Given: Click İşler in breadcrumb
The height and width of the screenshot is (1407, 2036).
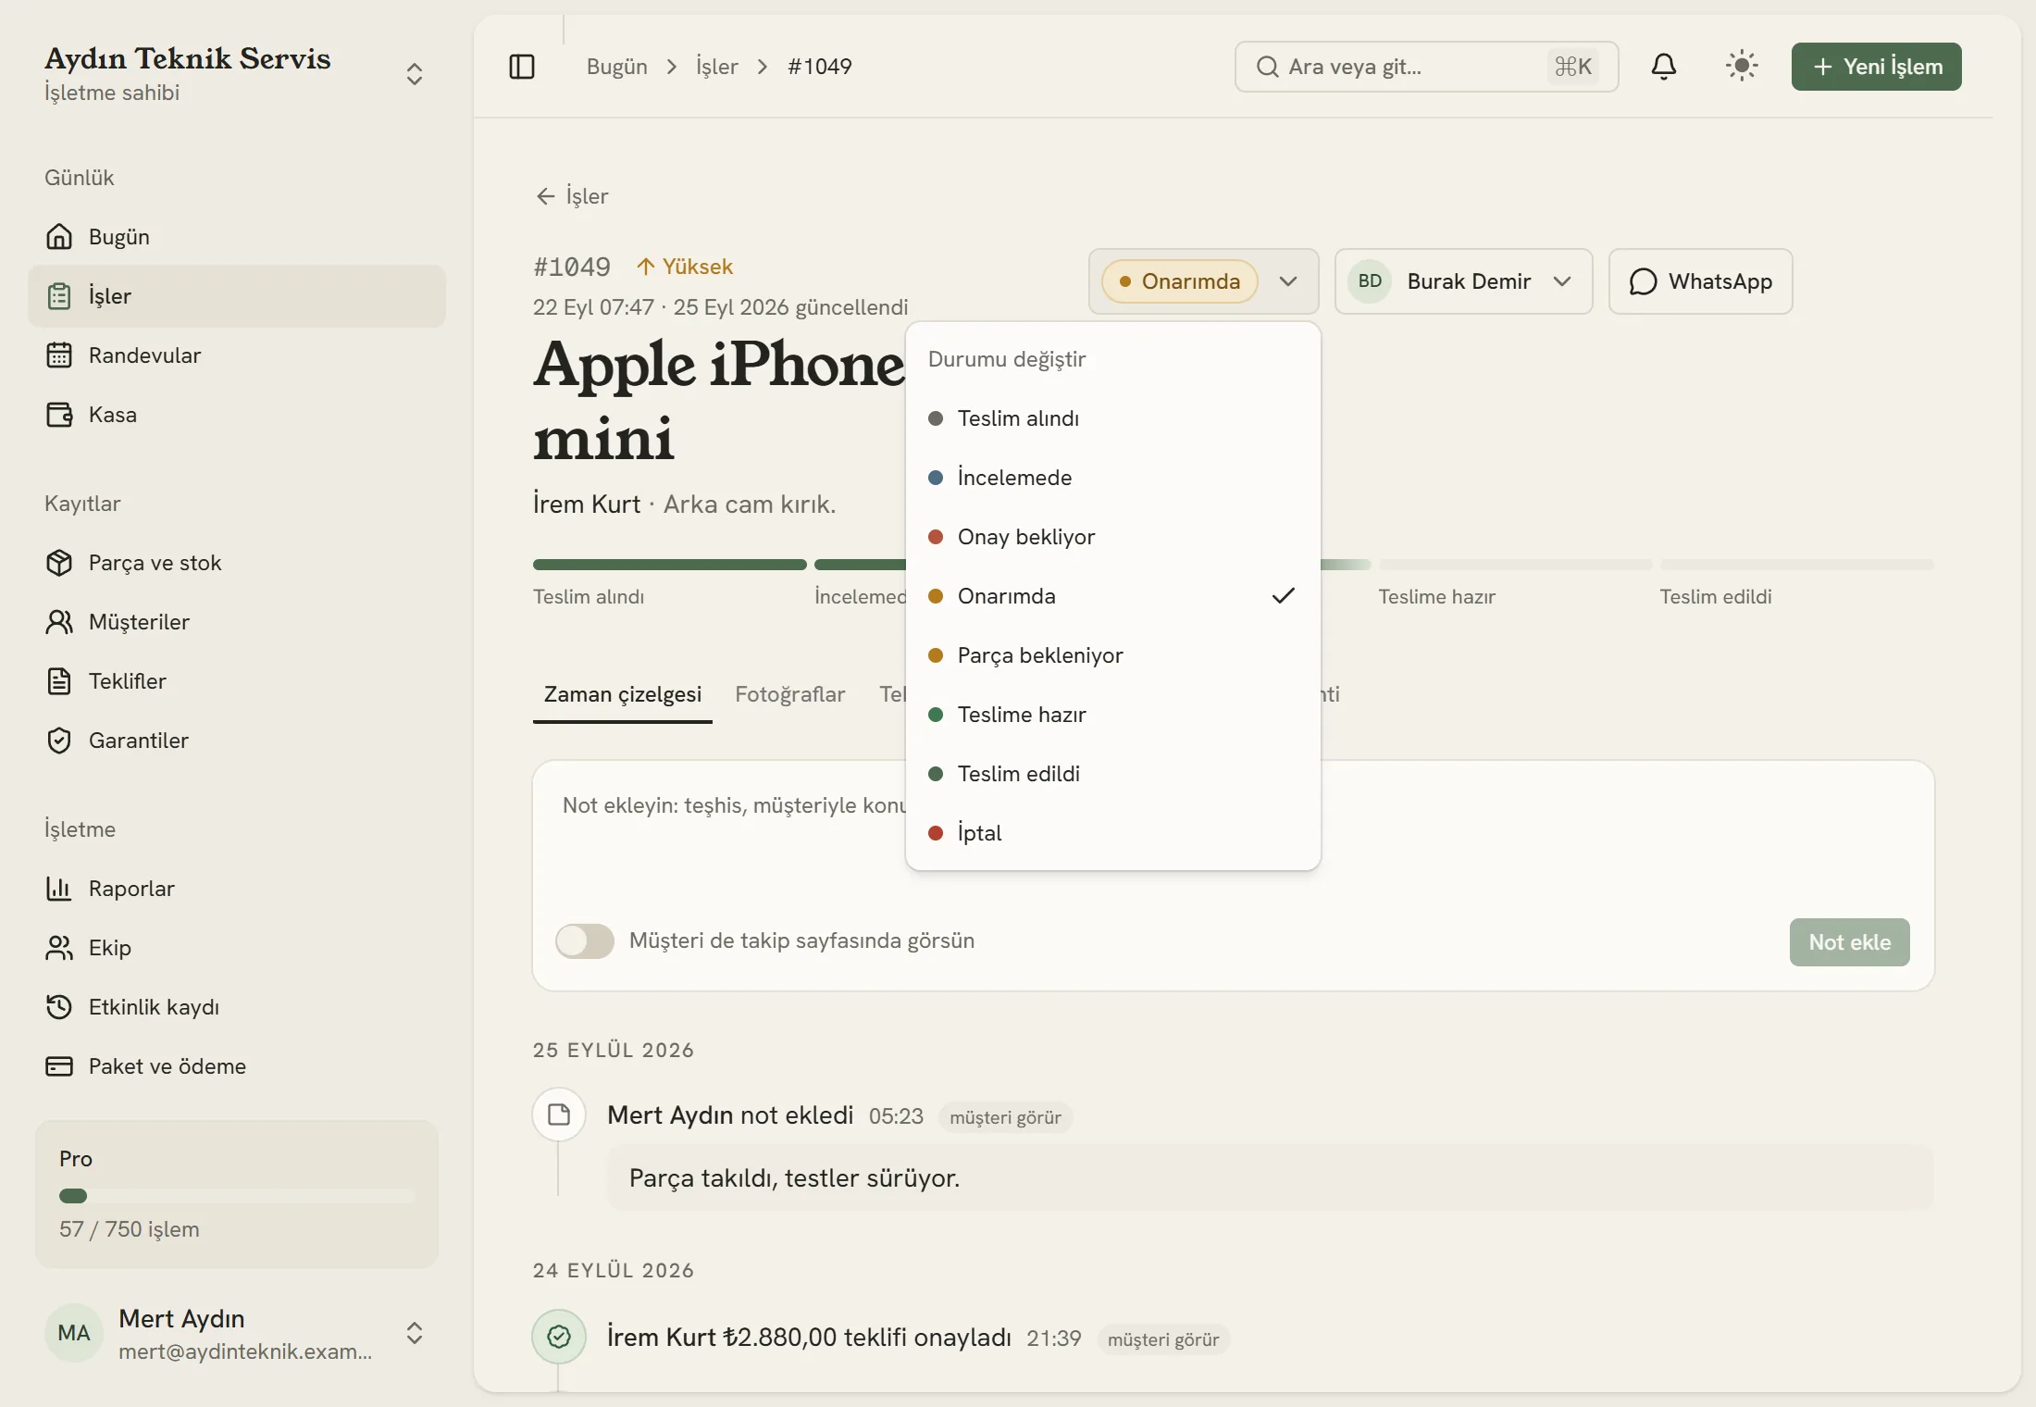Looking at the screenshot, I should point(717,67).
